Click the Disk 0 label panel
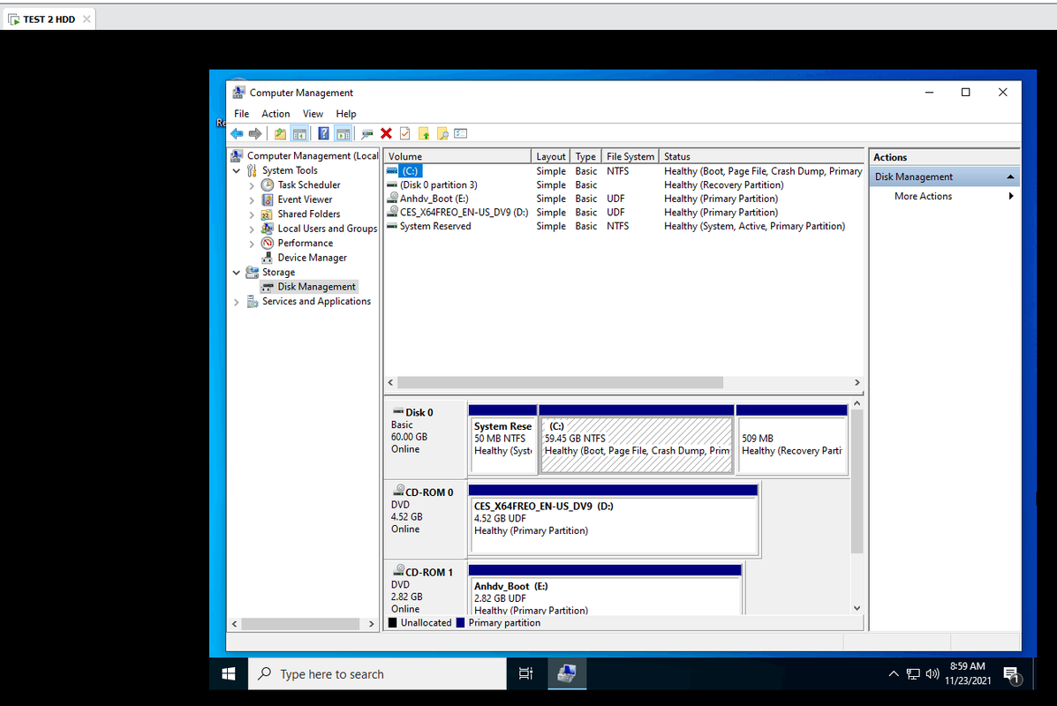Image resolution: width=1057 pixels, height=706 pixels. click(426, 439)
